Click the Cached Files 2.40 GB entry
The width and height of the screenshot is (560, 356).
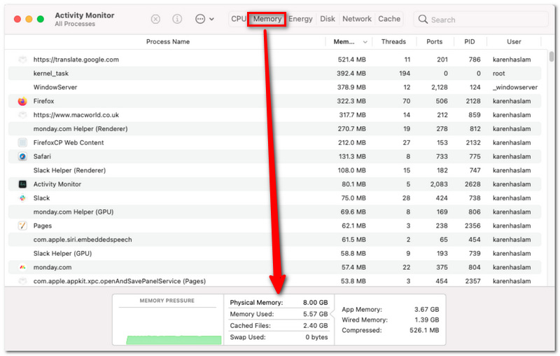[x=279, y=326]
